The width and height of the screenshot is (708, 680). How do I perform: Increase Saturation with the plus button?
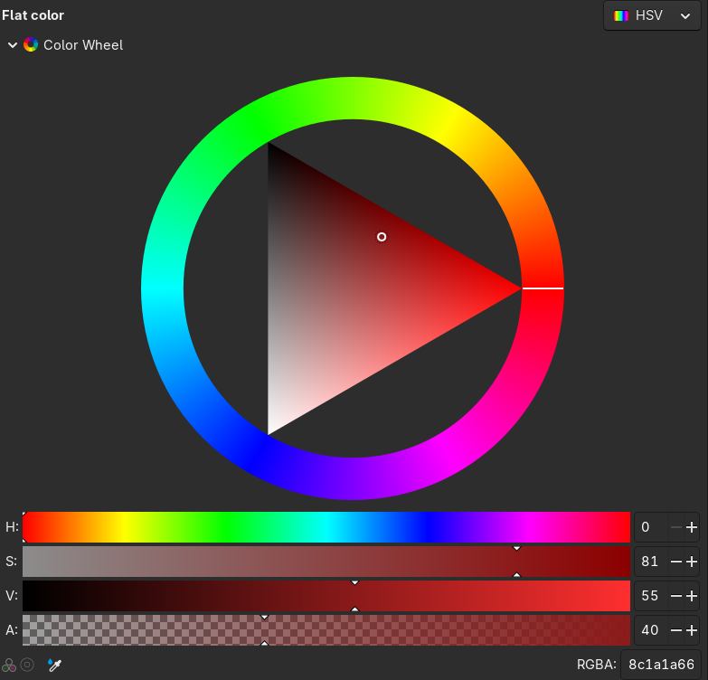click(692, 562)
